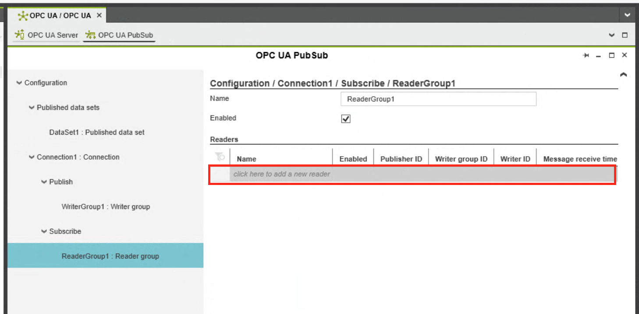
Task: Maximize the editor area using the square icon
Action: (625, 35)
